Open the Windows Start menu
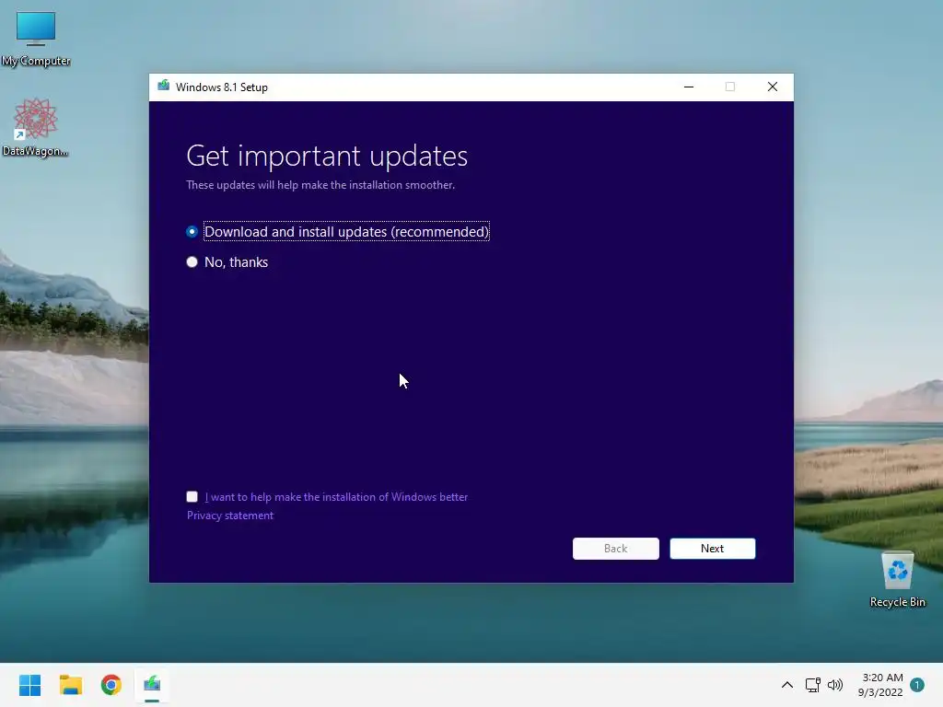 [30, 685]
